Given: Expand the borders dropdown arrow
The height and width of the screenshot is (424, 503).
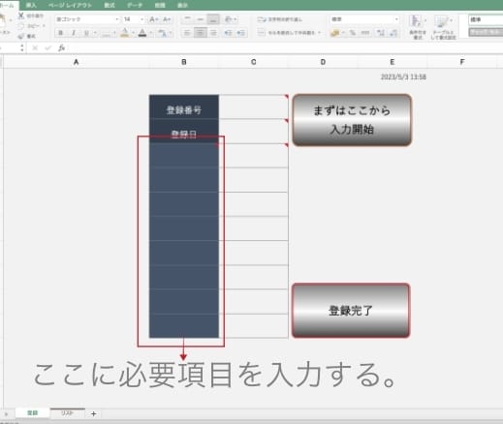Looking at the screenshot, I should pos(114,33).
